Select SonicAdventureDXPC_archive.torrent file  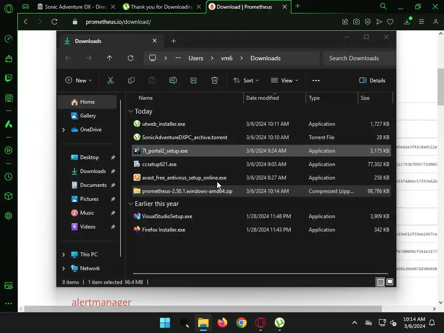(x=261, y=137)
